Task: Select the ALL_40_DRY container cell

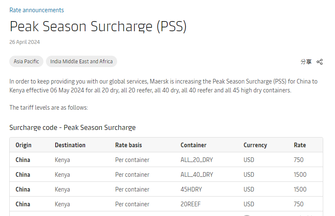Action: pyautogui.click(x=197, y=175)
